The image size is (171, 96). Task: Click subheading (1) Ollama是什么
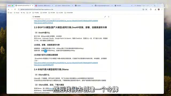click(42, 75)
